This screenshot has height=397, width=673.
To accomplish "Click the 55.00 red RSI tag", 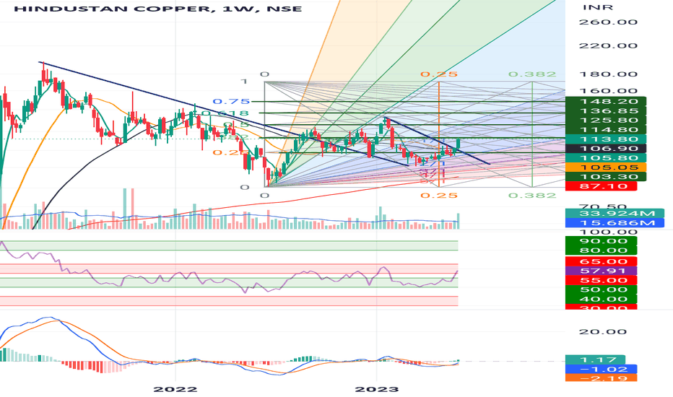I will tap(602, 281).
